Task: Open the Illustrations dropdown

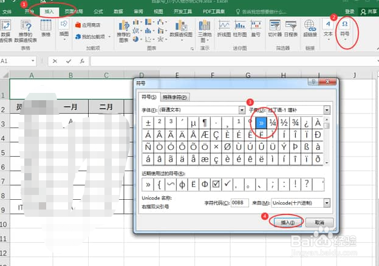Action: 64,30
